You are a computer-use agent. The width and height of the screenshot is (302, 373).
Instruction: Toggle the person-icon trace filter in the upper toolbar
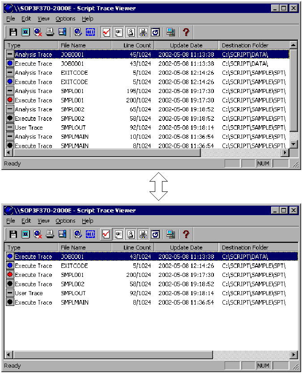(x=131, y=32)
